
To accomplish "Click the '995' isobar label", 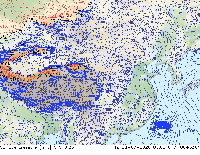I will coord(132,31).
